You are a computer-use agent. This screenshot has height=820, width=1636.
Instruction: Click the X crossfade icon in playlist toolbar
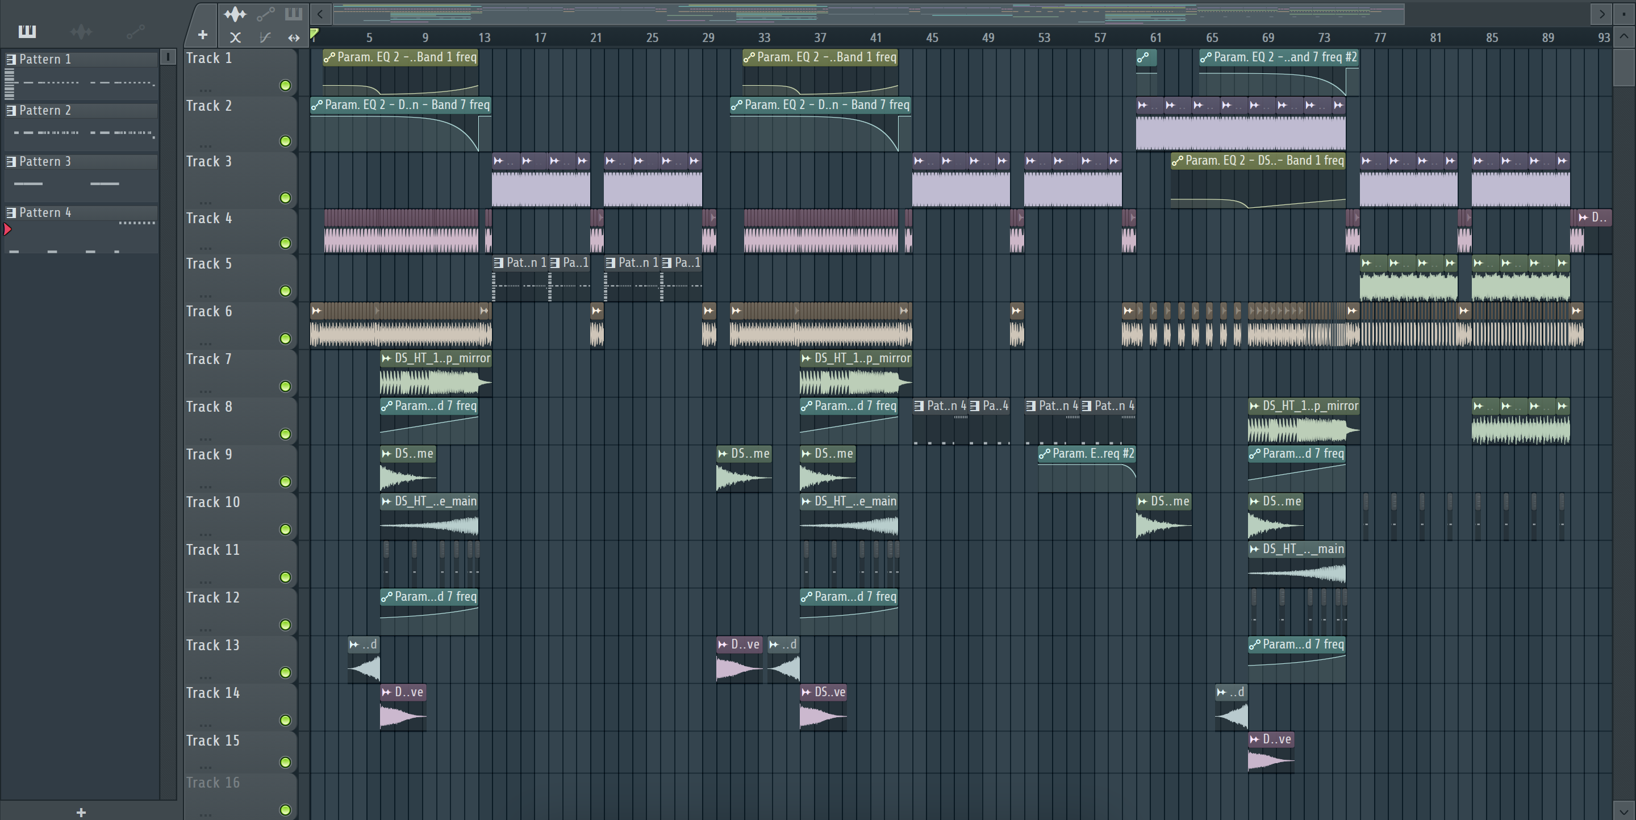pyautogui.click(x=235, y=37)
